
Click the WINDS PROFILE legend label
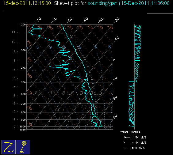point(130,132)
